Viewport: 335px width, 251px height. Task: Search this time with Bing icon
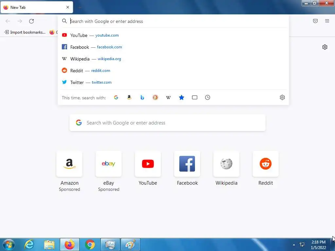click(142, 97)
